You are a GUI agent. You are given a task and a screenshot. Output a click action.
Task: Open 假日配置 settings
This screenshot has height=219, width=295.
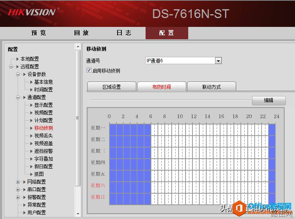[43, 166]
